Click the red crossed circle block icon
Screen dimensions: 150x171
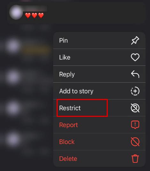[135, 142]
